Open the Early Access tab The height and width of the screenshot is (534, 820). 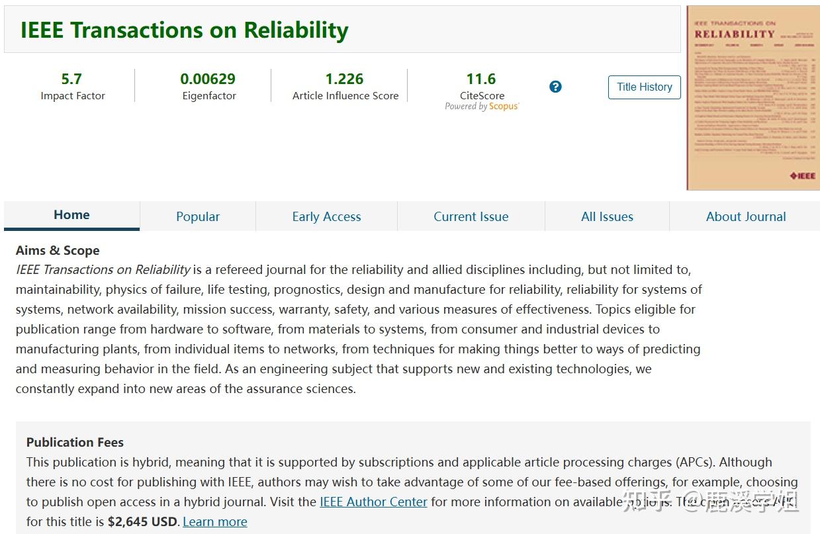327,216
